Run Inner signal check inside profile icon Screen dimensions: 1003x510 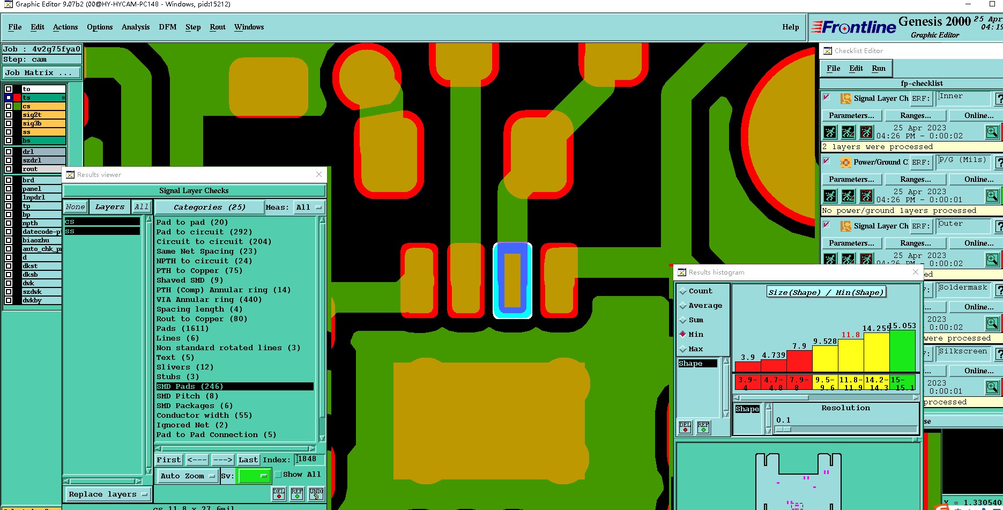[x=866, y=132]
